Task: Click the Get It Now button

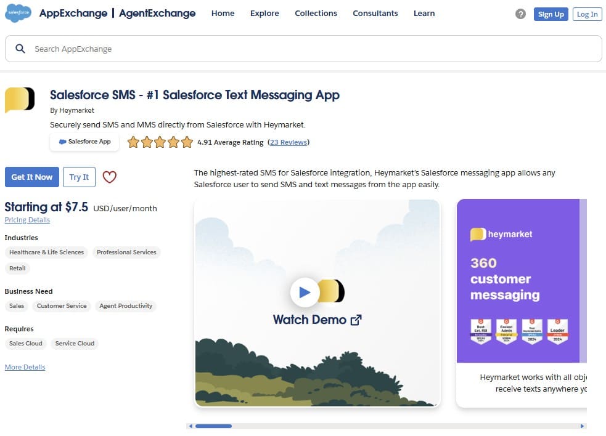Action: (31, 177)
